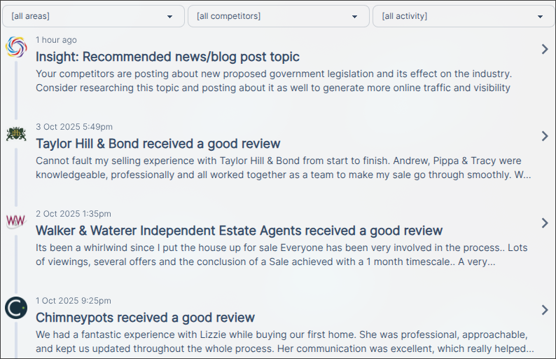The image size is (556, 359).
Task: Click the 1 Oct 2025 9:25pm timestamp
Action: point(74,301)
